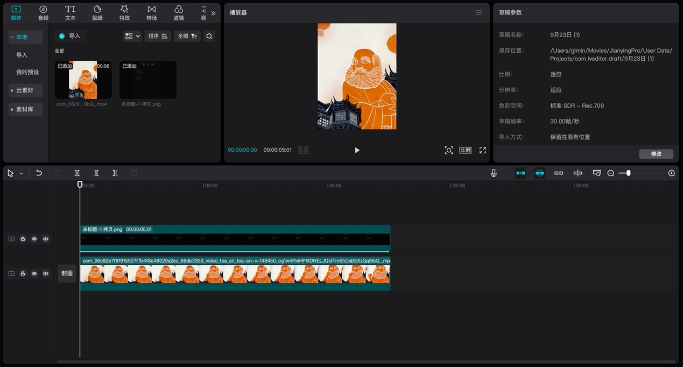683x367 pixels.
Task: Click the timeline thumbnail display icon
Action: tap(597, 173)
